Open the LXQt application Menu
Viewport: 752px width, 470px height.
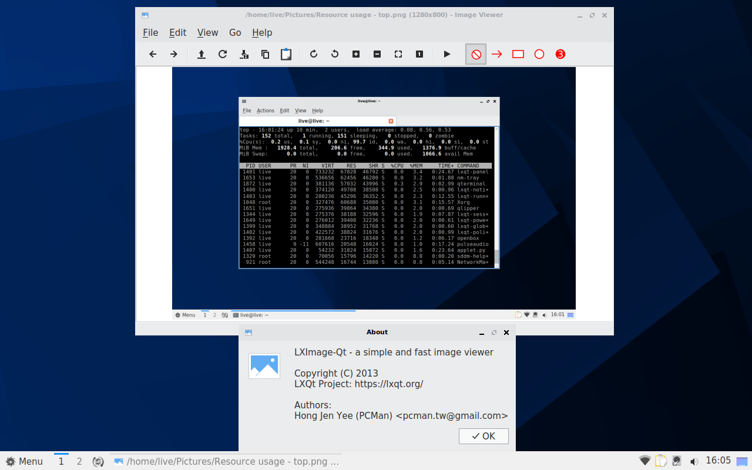pos(23,461)
